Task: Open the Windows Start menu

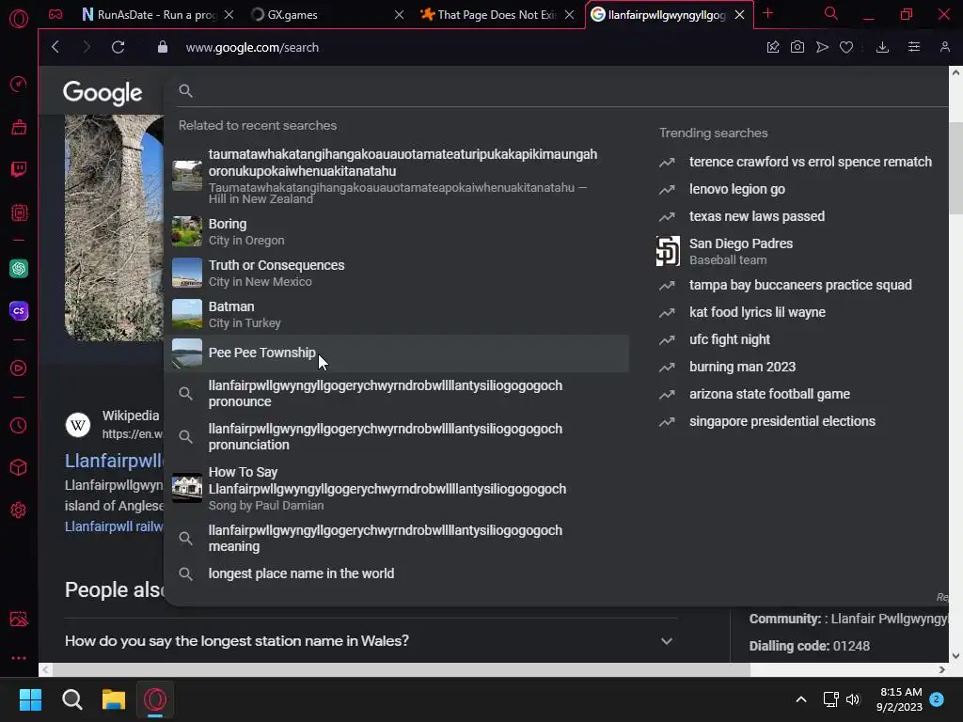Action: click(30, 699)
